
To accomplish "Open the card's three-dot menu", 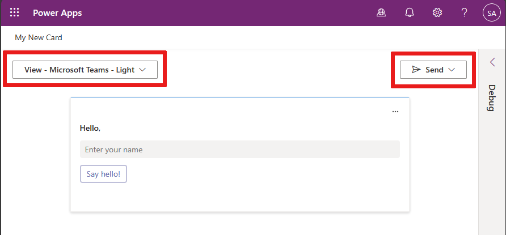I will pyautogui.click(x=395, y=112).
